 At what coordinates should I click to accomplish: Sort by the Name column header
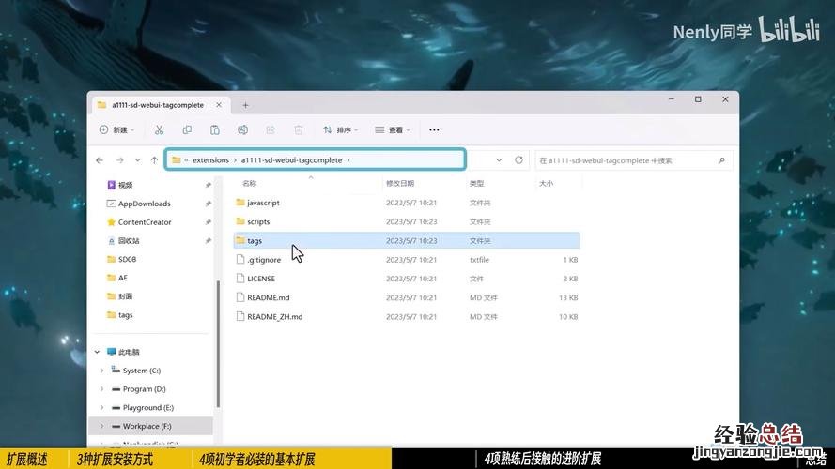[249, 184]
